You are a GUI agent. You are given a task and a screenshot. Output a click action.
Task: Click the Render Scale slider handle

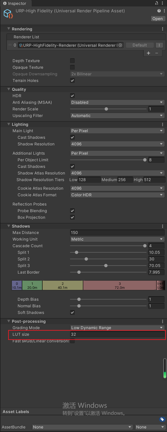click(106, 109)
